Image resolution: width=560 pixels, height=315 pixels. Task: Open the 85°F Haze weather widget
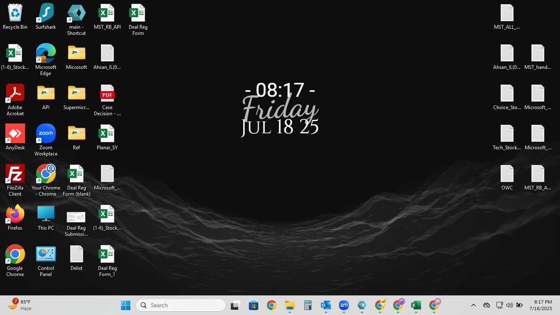20,305
